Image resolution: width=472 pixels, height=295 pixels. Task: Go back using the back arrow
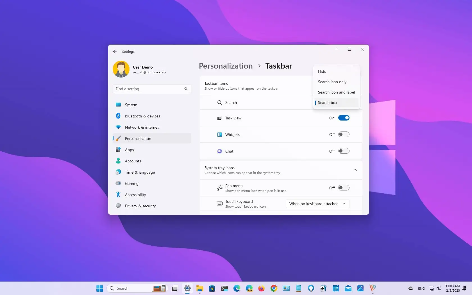115,51
